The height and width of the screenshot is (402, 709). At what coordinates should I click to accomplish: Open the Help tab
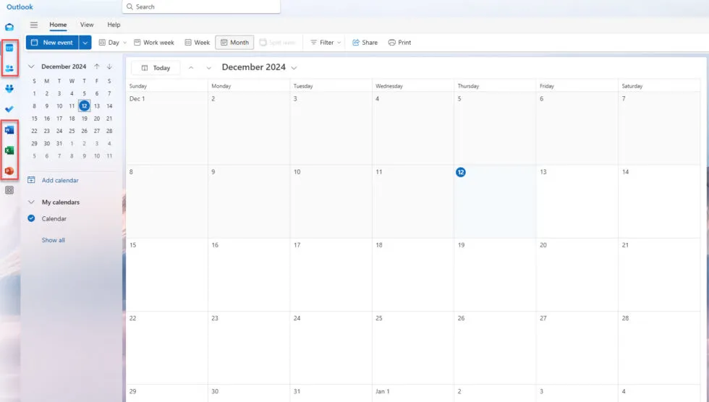click(114, 25)
